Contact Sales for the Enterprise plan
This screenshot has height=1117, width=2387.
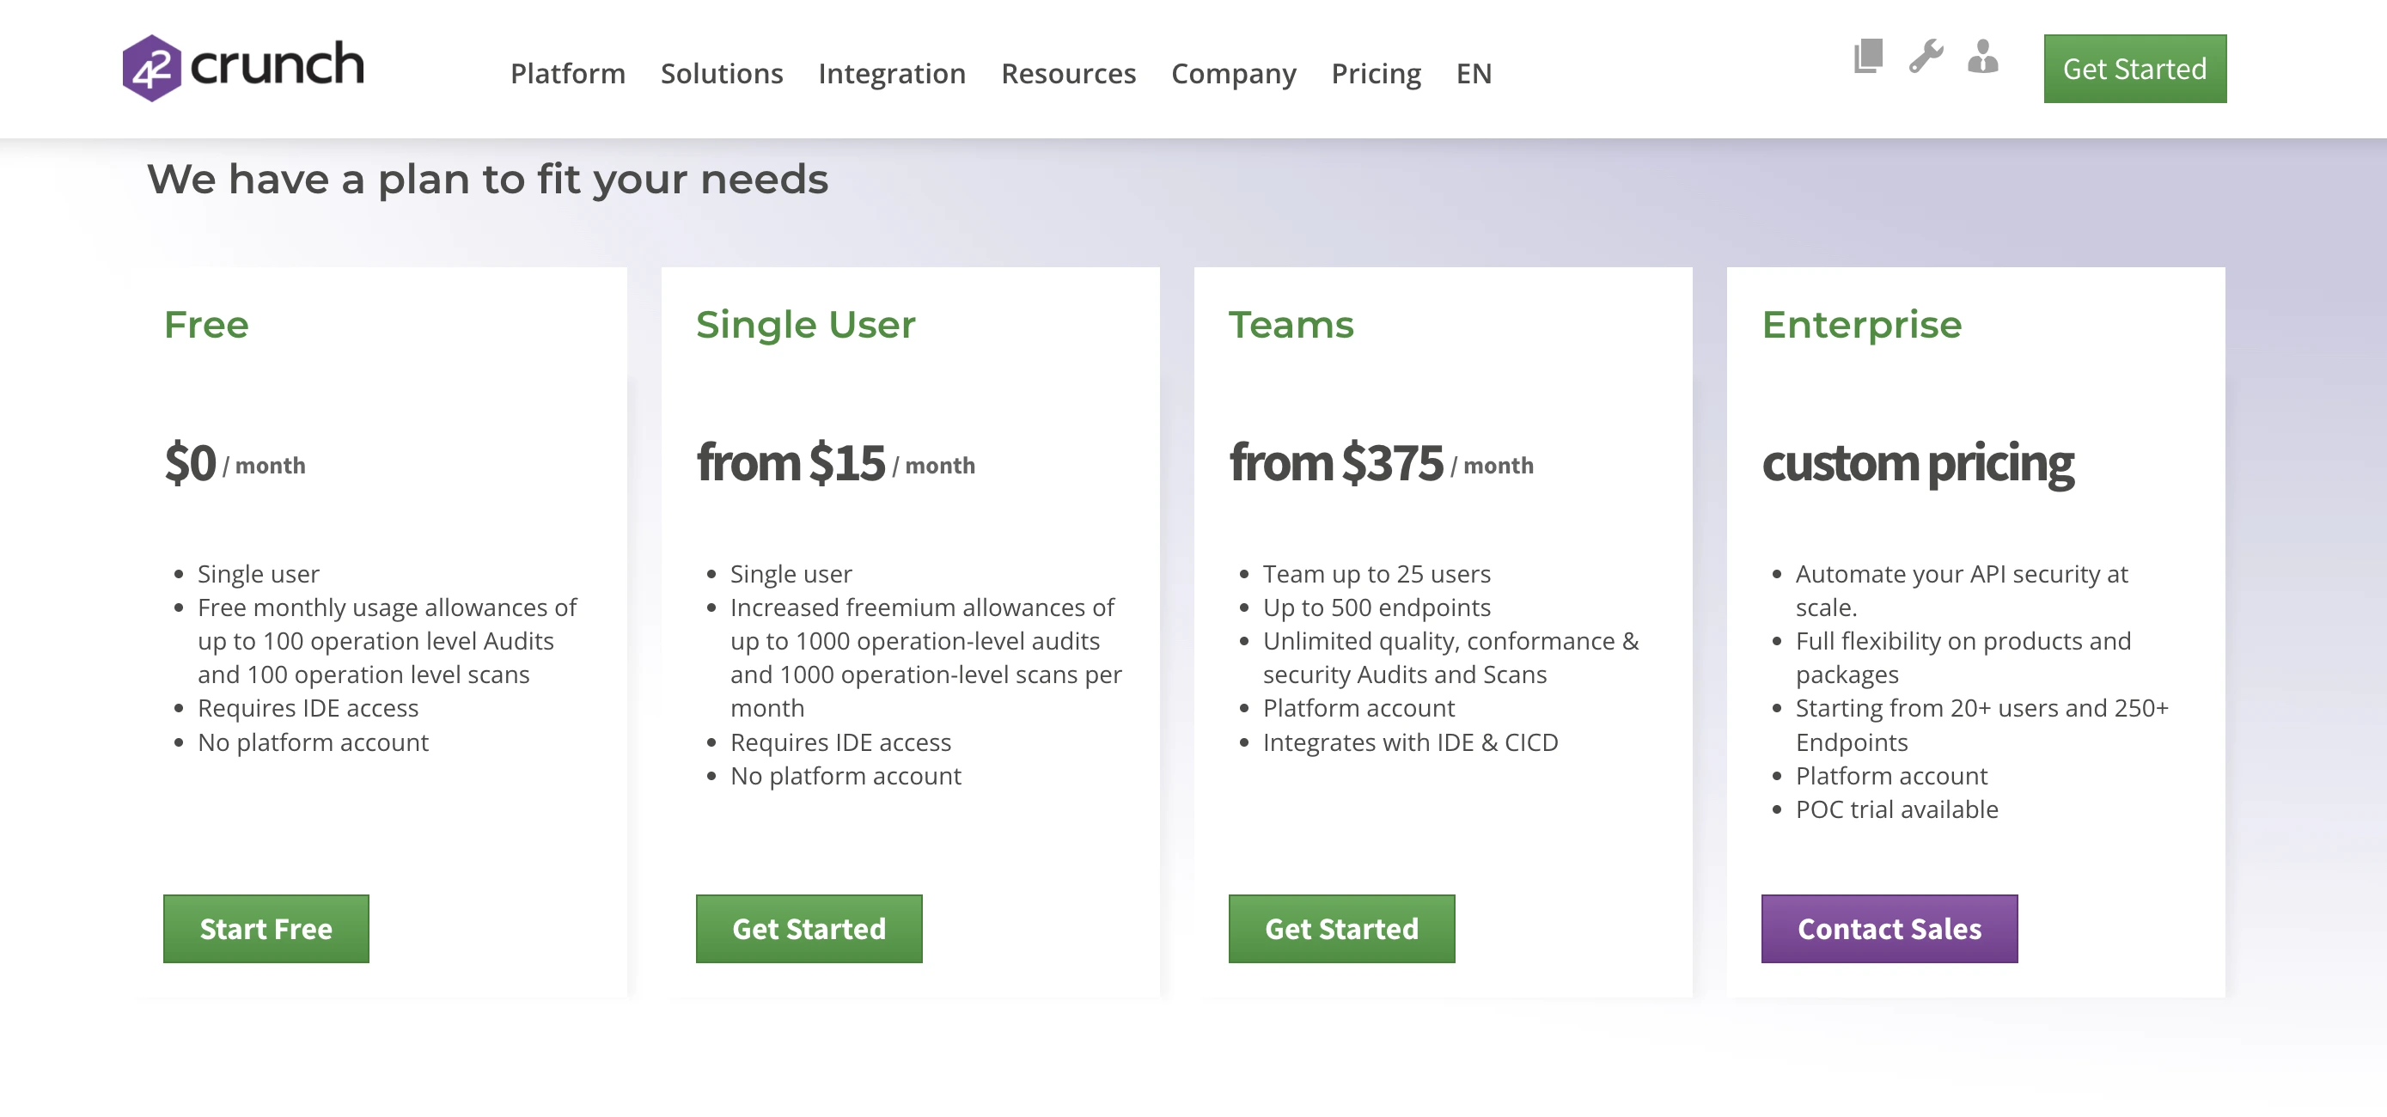(x=1889, y=928)
